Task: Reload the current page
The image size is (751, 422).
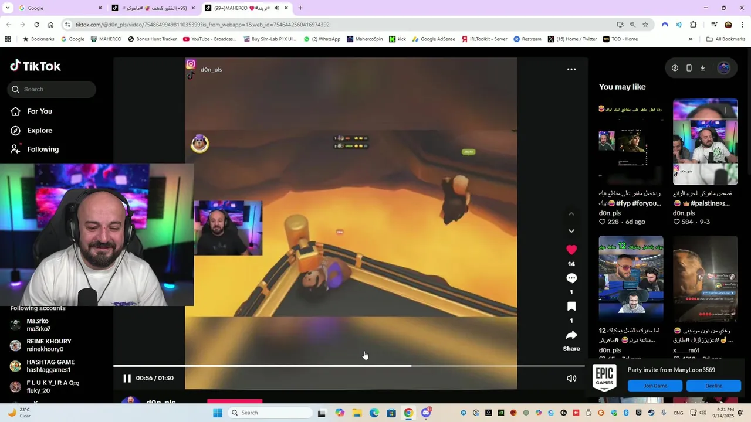Action: point(36,25)
